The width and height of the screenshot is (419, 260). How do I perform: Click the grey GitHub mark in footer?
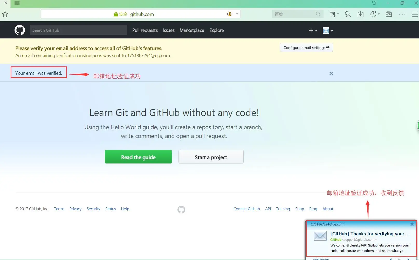[x=181, y=209]
